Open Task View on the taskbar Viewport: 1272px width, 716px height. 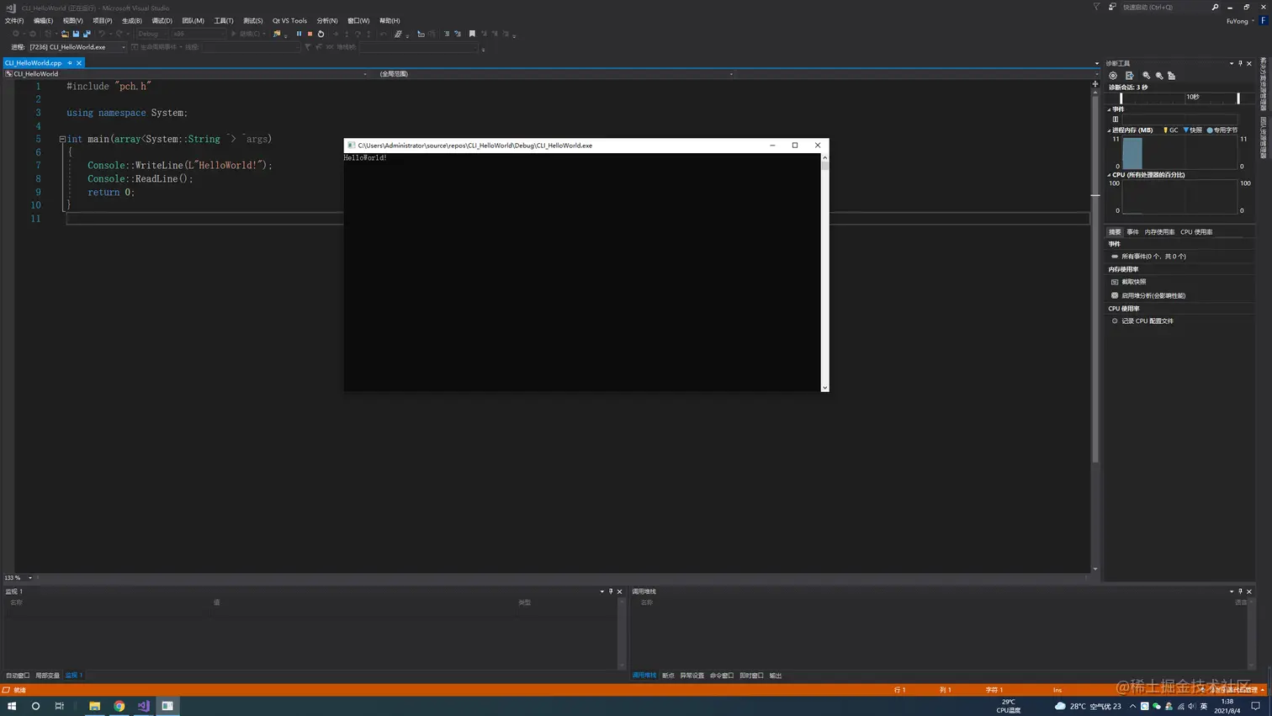coord(59,706)
